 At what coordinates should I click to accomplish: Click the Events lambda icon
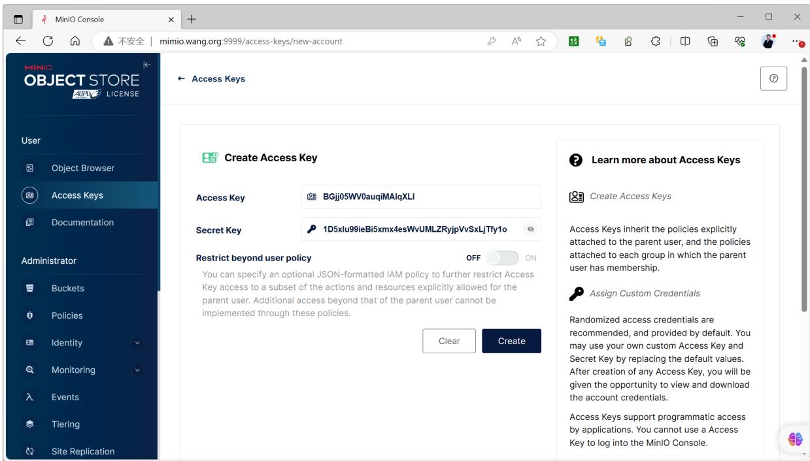click(x=29, y=397)
